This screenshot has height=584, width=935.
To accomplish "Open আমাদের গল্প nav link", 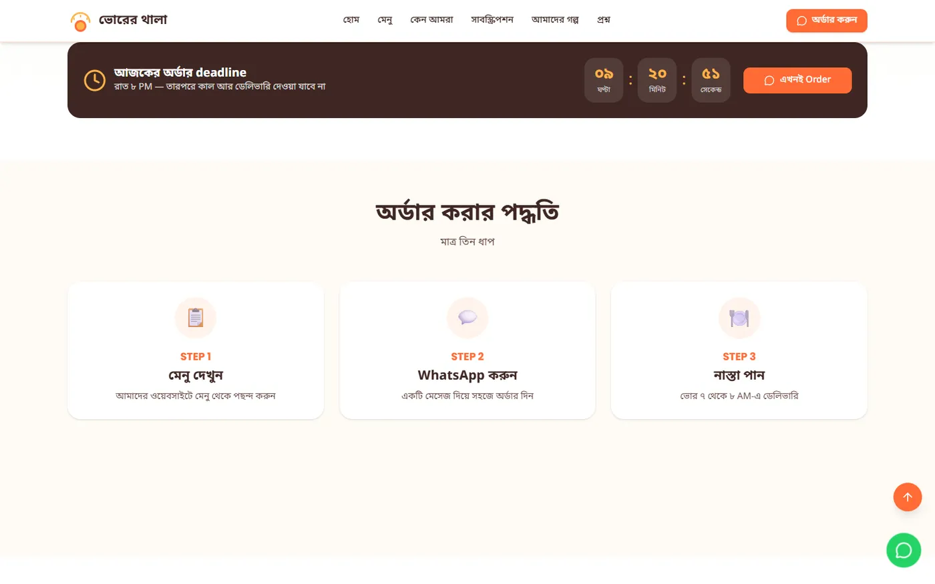I will point(555,20).
